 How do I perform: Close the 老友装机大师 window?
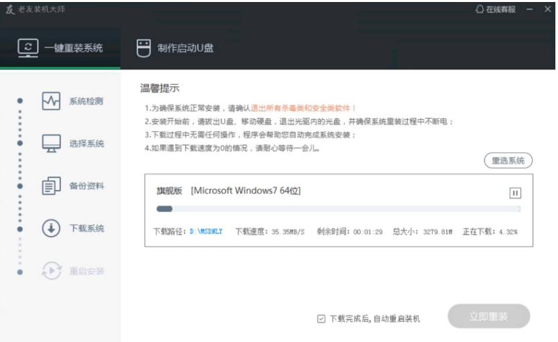pos(548,9)
